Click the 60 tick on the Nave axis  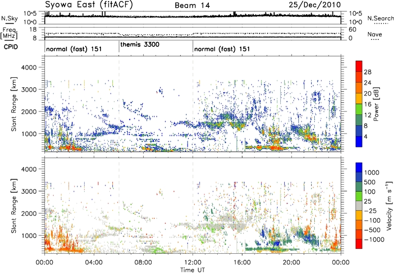(x=352, y=30)
